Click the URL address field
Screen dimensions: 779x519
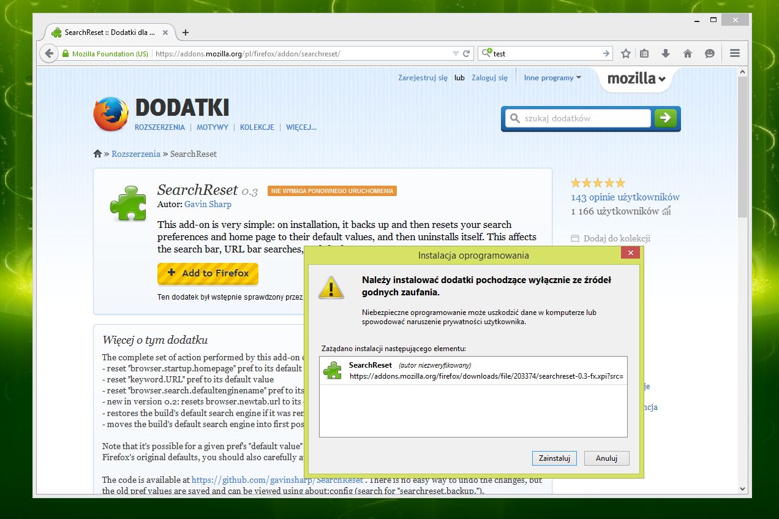coord(302,54)
